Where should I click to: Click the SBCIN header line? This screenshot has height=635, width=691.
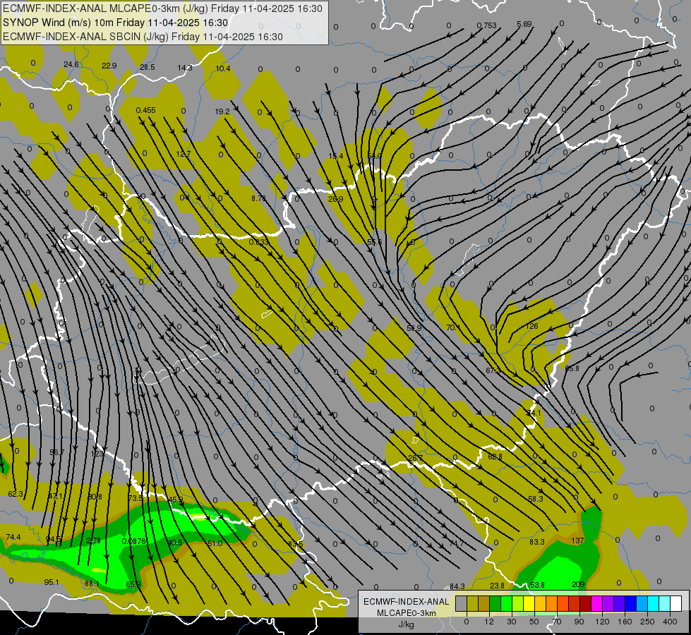(143, 37)
